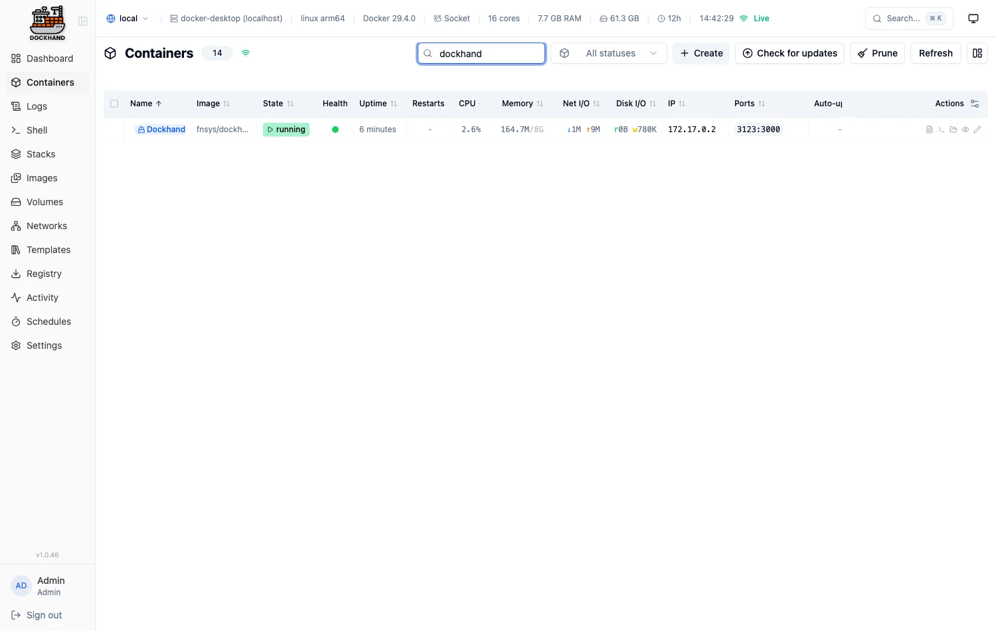Sort by Memory column
The image size is (996, 631).
[x=523, y=104]
